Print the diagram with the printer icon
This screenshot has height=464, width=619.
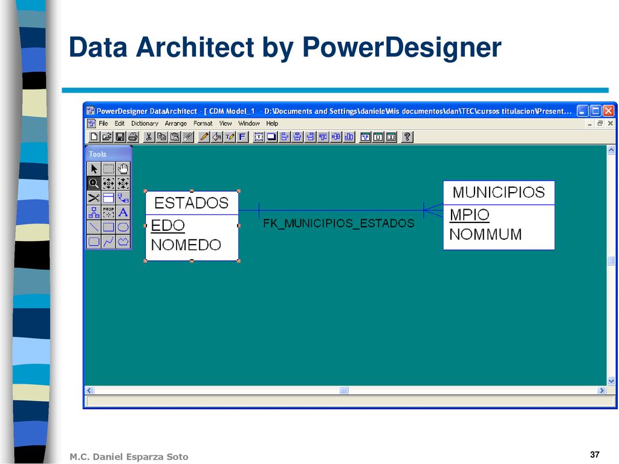pos(133,137)
